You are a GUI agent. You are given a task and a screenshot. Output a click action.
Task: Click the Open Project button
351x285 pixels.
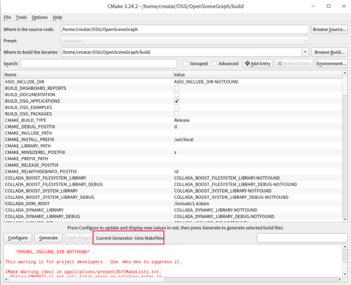[79, 237]
